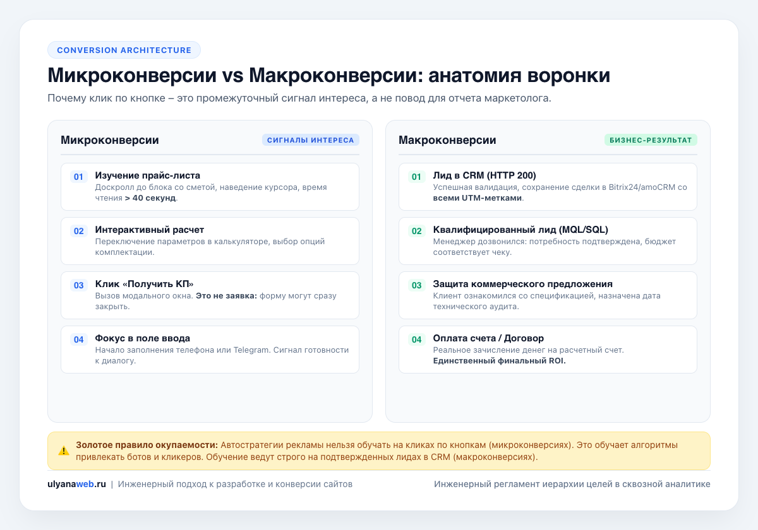This screenshot has width=758, height=530.
Task: Click the CONVERSION ARCHITECTURE badge
Action: [124, 50]
